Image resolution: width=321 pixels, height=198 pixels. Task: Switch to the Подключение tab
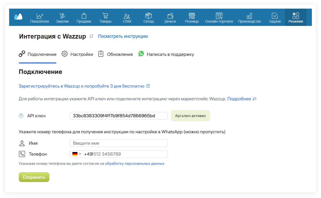38,54
